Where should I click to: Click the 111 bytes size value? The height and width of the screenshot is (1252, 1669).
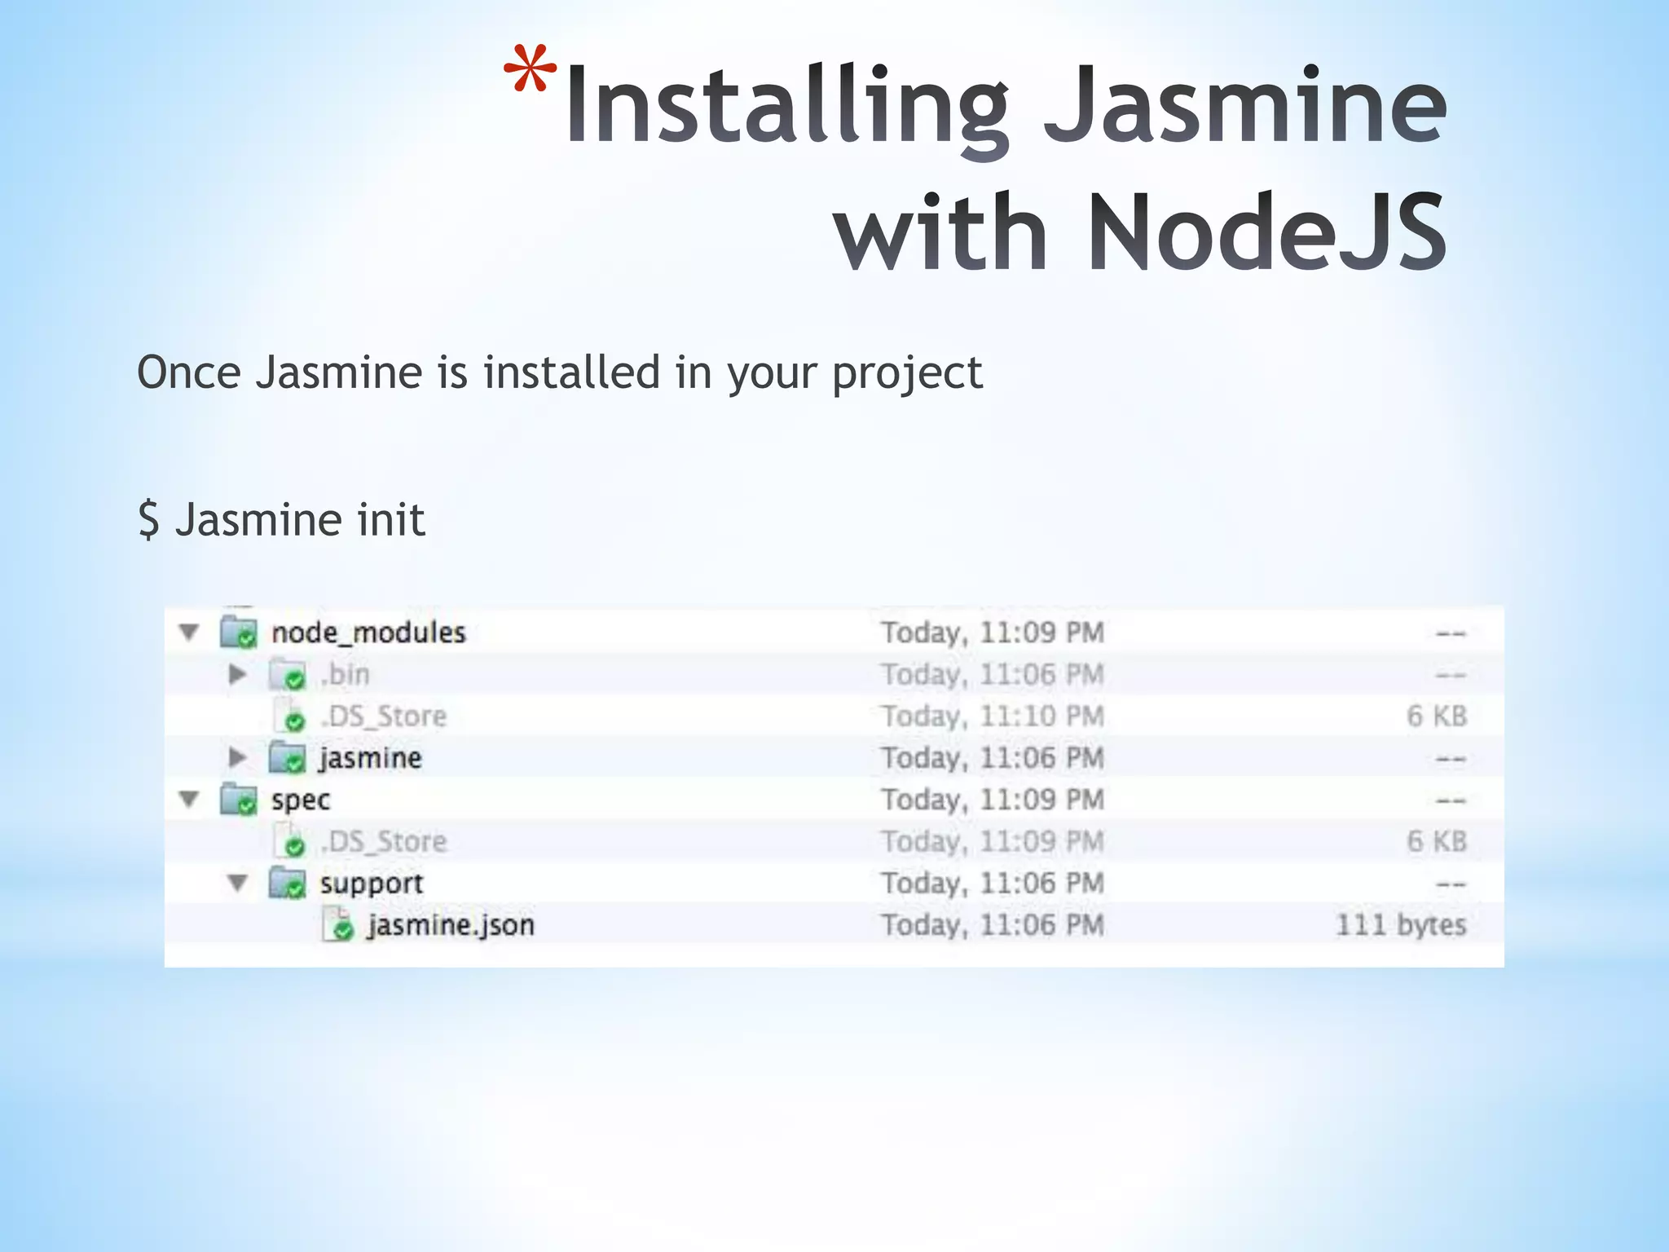point(1401,925)
